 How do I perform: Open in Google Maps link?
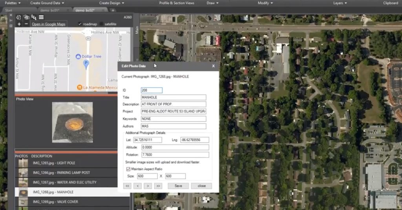49,24
